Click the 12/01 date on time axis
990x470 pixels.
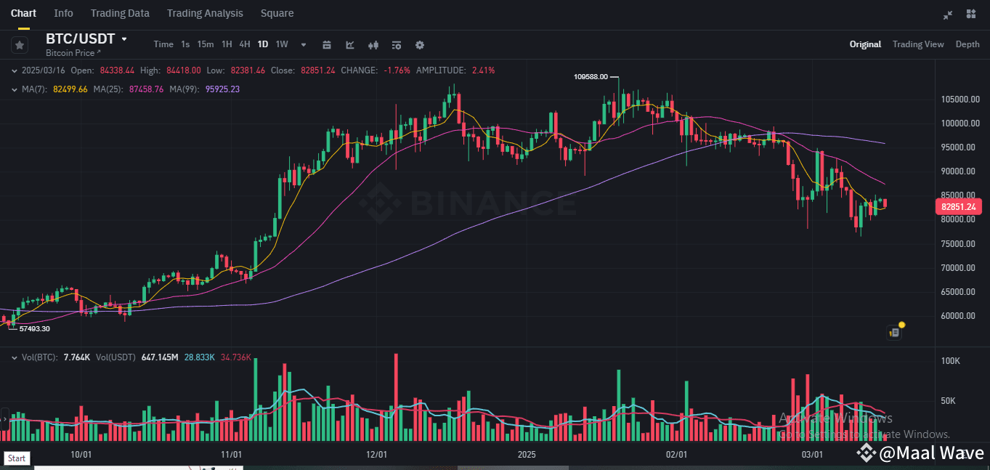pyautogui.click(x=377, y=454)
